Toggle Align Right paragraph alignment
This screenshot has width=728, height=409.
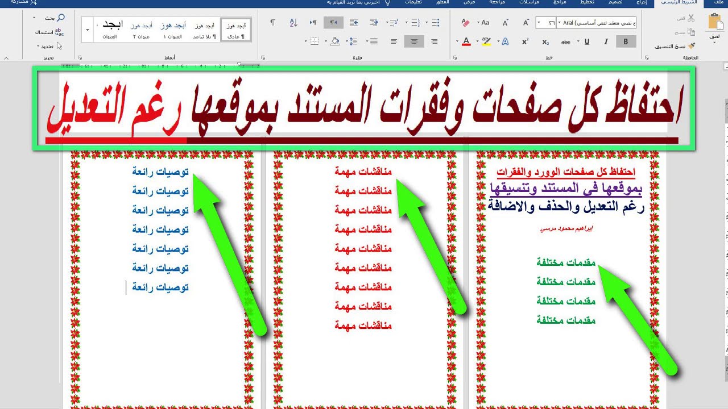(435, 41)
